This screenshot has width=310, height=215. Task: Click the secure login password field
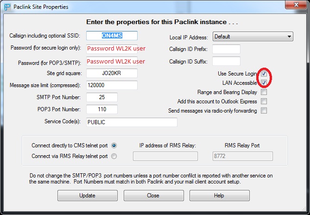coord(112,49)
